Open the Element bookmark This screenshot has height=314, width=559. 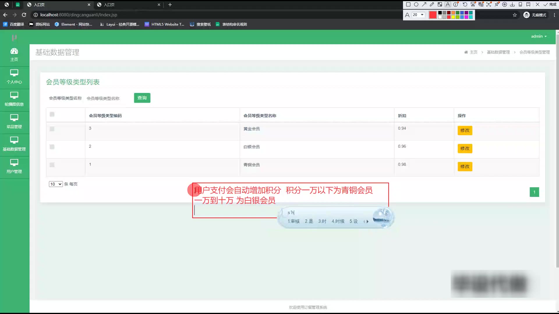pos(73,24)
